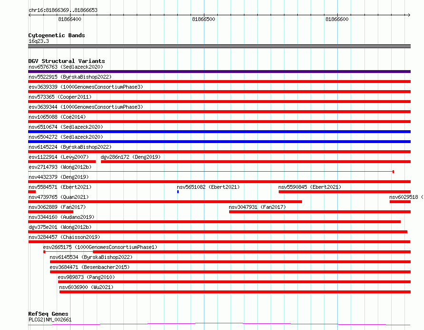Screen dimensions: 424x330
Task: Click ruler position 81866500
Action: tap(203, 19)
